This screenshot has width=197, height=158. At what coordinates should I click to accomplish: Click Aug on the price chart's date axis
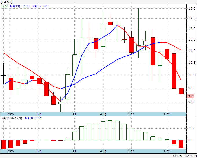(x=103, y=114)
